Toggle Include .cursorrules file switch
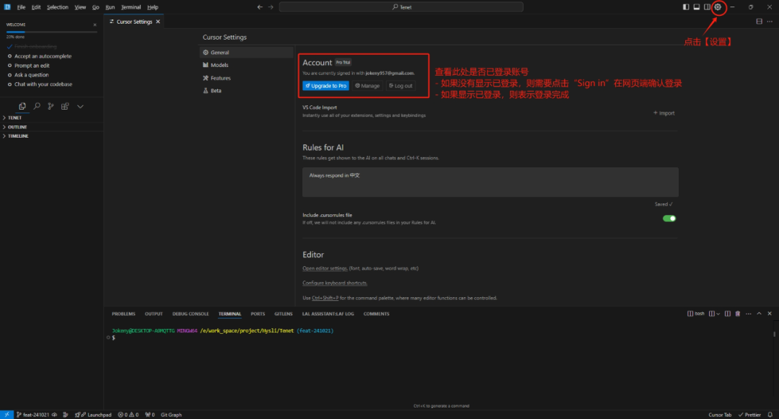 (669, 218)
